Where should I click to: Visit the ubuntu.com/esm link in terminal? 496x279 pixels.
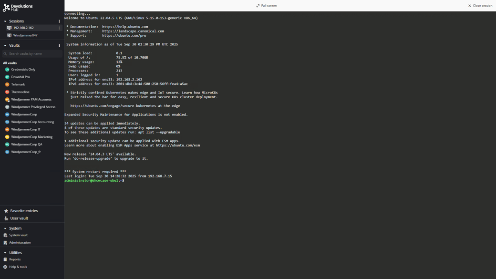point(177,145)
